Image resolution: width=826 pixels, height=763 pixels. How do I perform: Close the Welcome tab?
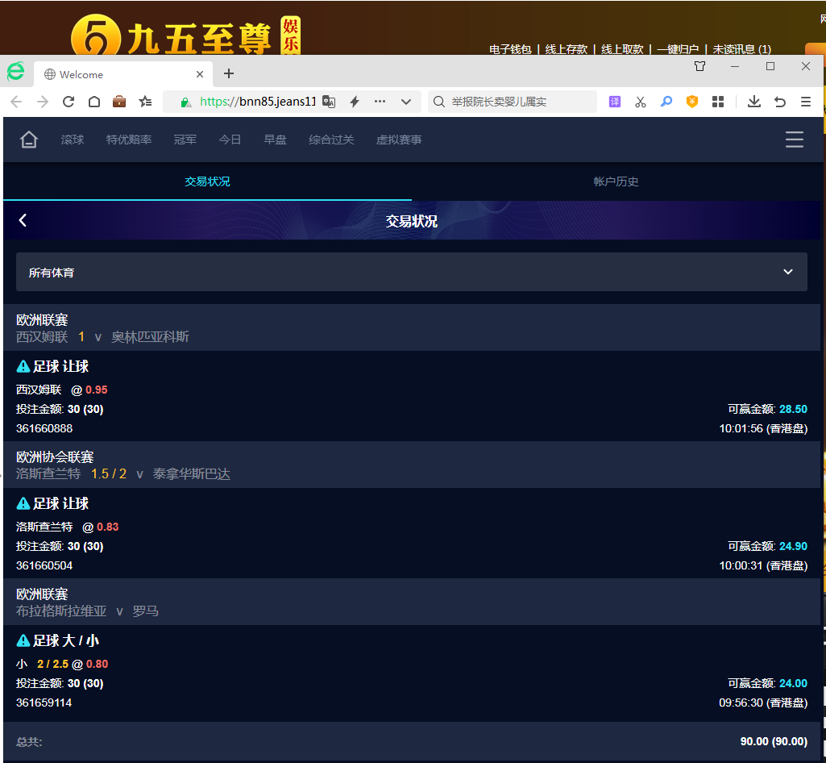tap(200, 74)
